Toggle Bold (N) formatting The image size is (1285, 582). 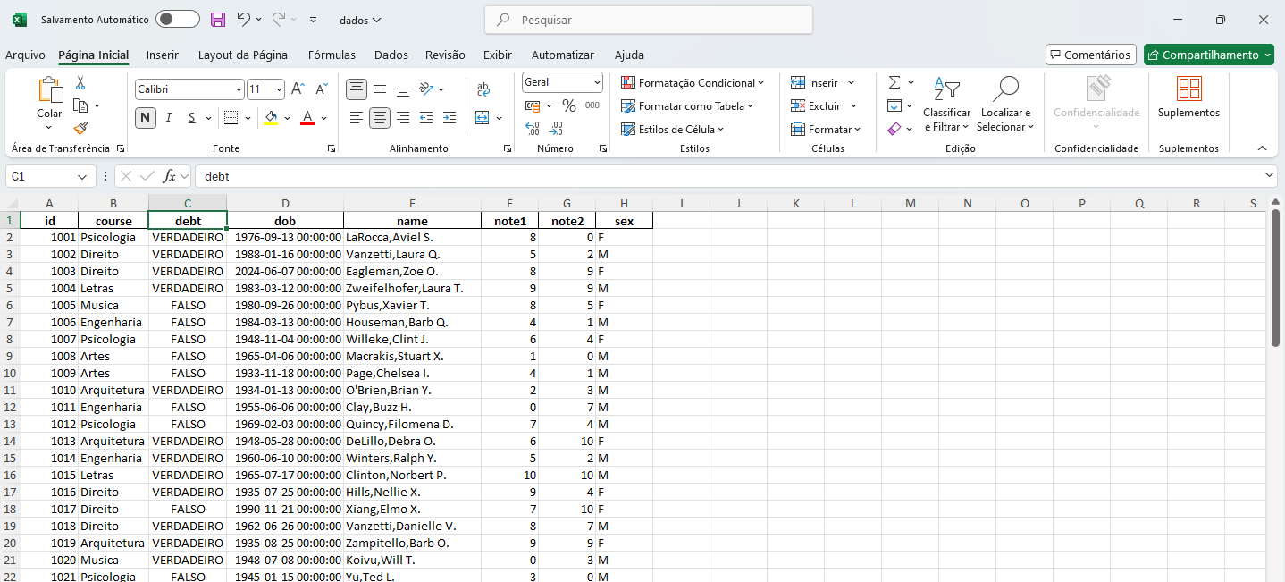coord(145,117)
